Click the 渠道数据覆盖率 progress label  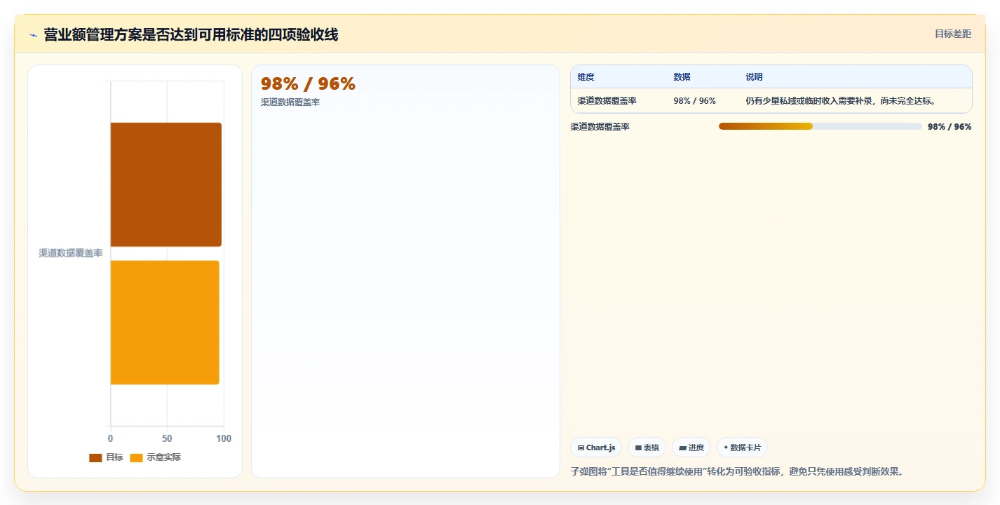click(x=600, y=127)
